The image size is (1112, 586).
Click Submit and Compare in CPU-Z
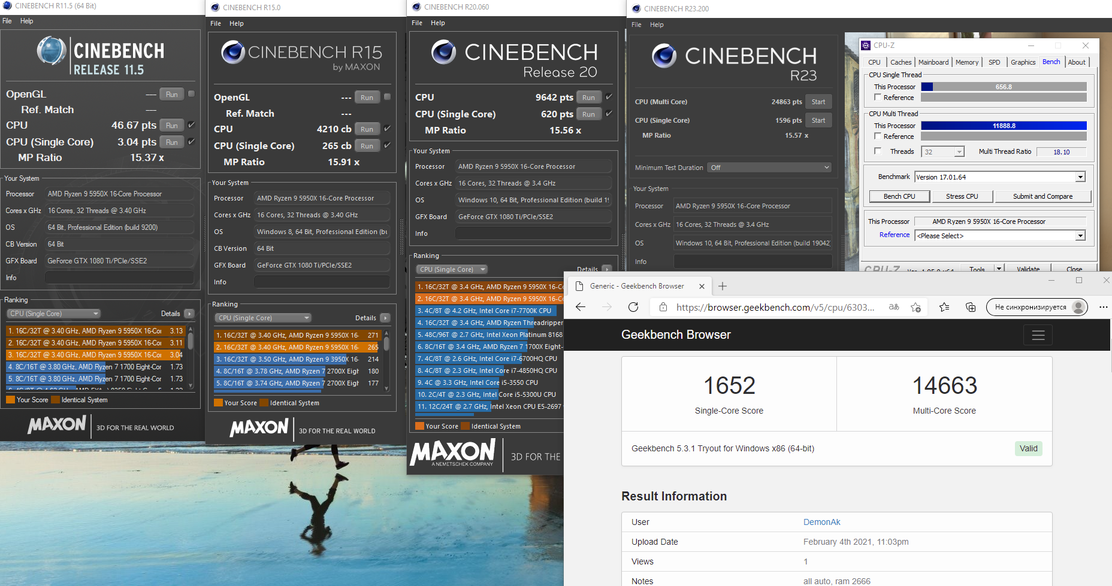coord(1042,196)
